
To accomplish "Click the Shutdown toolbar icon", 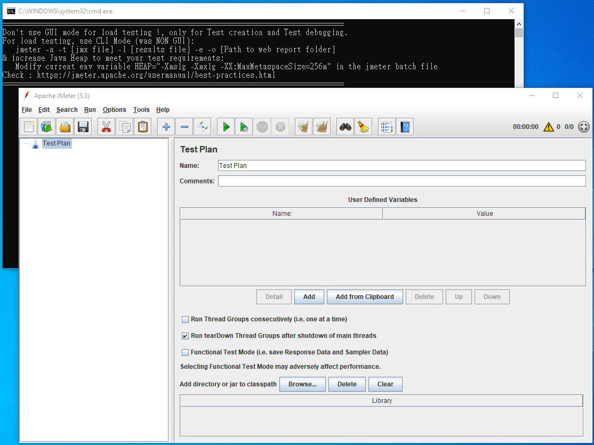I will 280,127.
